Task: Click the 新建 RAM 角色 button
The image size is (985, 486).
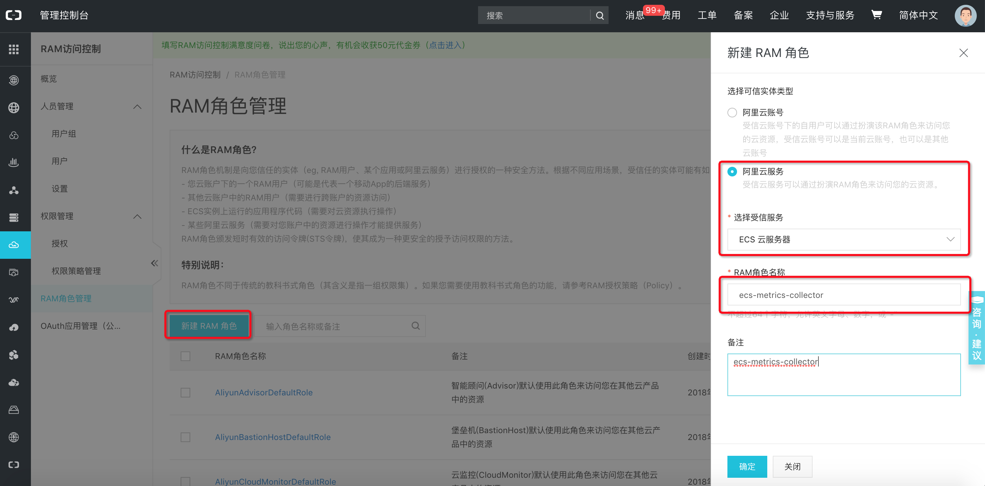Action: (209, 326)
